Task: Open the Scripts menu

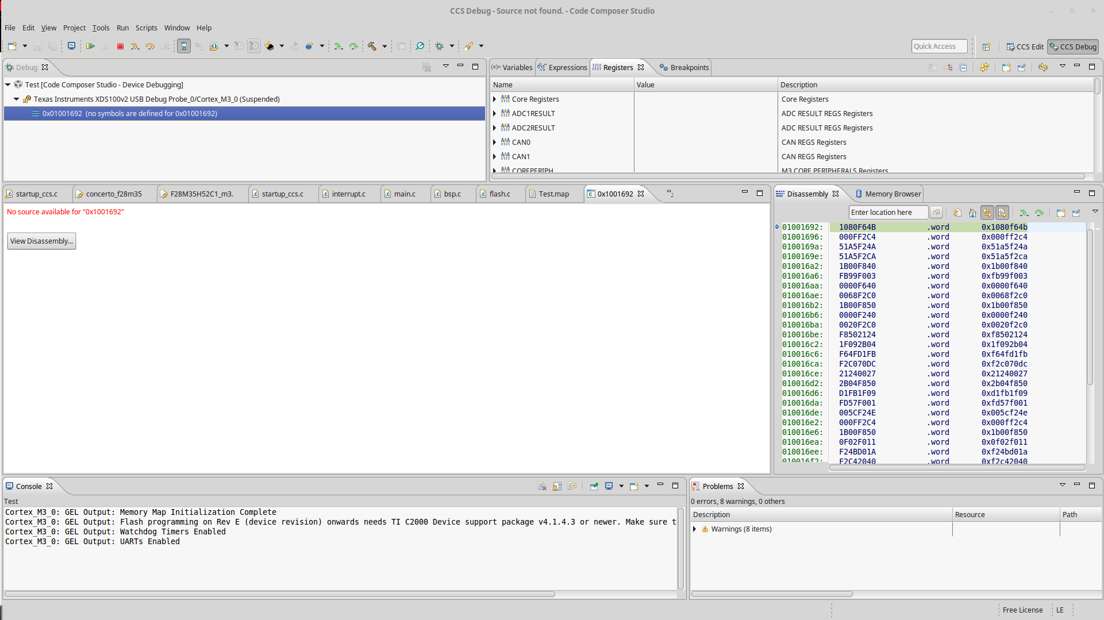Action: (x=146, y=28)
